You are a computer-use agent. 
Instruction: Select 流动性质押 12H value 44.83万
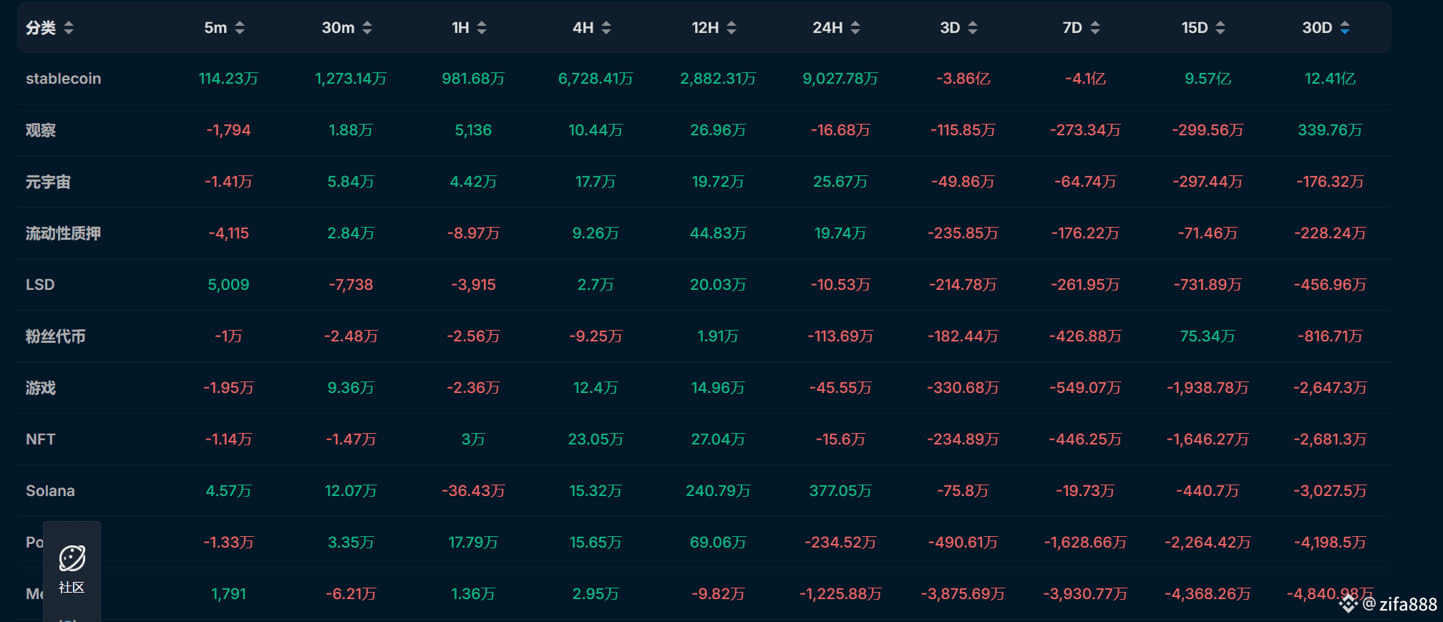tap(718, 233)
